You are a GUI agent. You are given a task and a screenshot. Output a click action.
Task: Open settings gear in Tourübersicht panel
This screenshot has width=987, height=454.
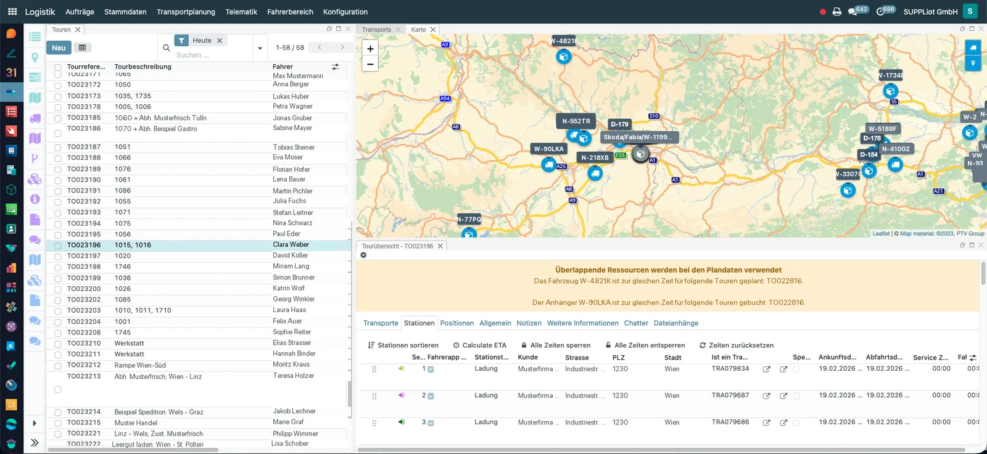(363, 255)
